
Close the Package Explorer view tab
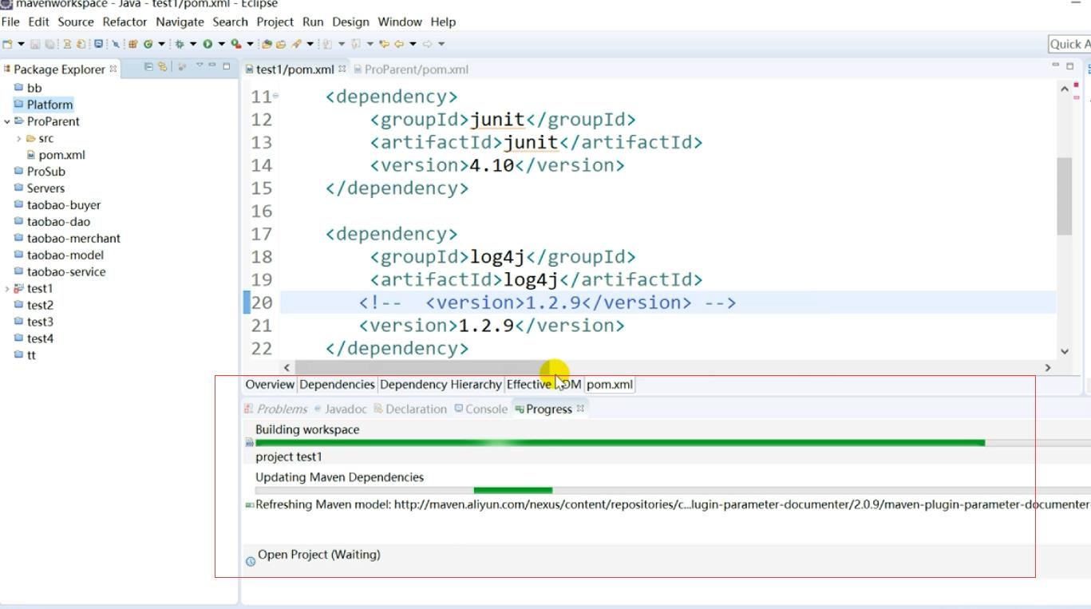[113, 69]
